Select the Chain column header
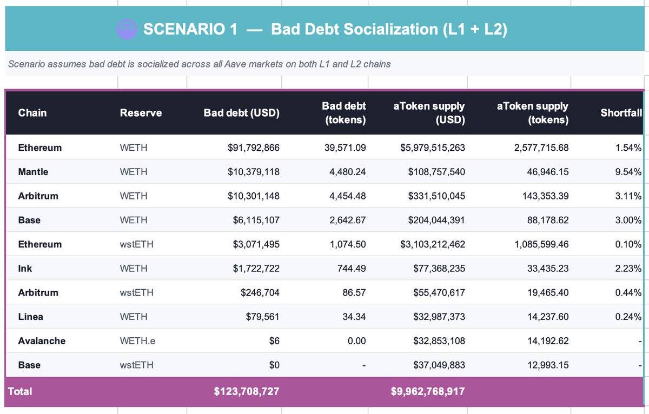 click(x=32, y=113)
